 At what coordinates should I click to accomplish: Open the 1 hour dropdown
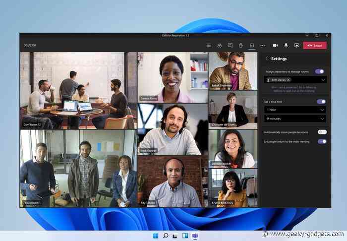(x=295, y=110)
